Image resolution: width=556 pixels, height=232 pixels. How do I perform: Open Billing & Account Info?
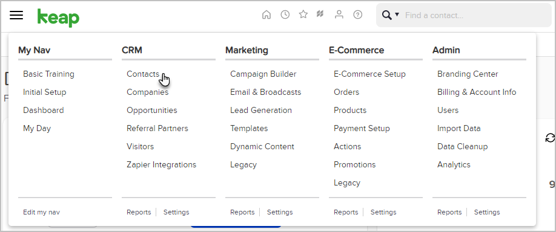tap(477, 92)
